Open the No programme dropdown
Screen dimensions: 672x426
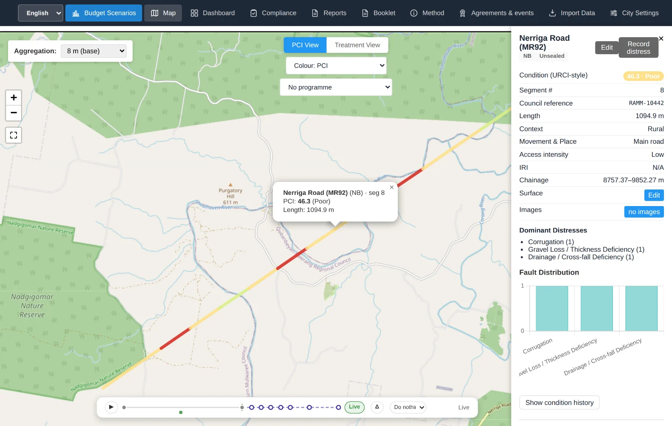tap(336, 87)
